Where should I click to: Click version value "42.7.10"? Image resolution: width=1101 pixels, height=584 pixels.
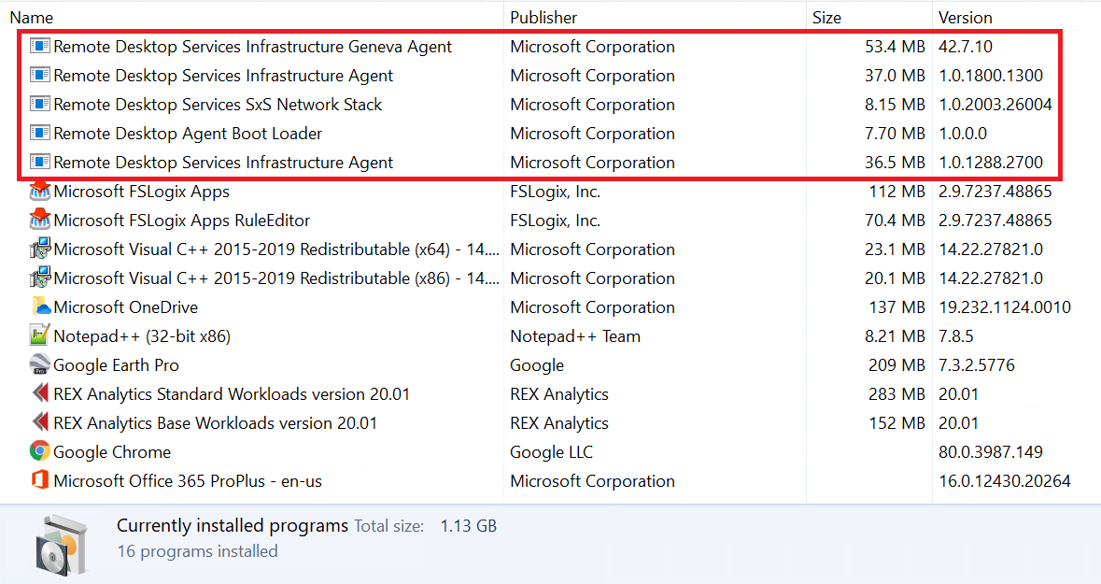click(966, 47)
